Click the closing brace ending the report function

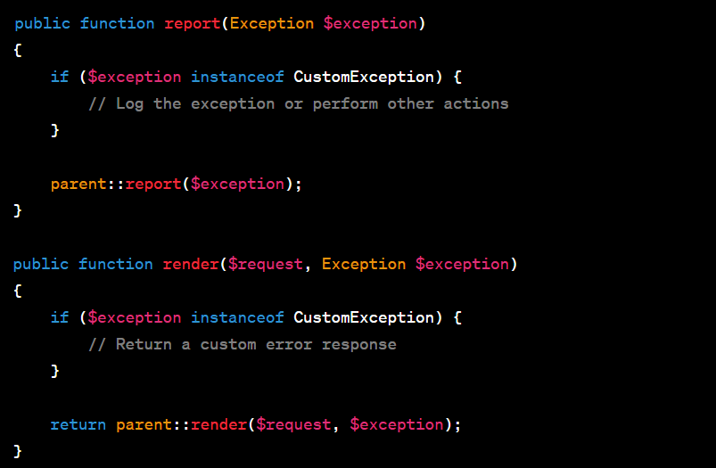pyautogui.click(x=18, y=210)
